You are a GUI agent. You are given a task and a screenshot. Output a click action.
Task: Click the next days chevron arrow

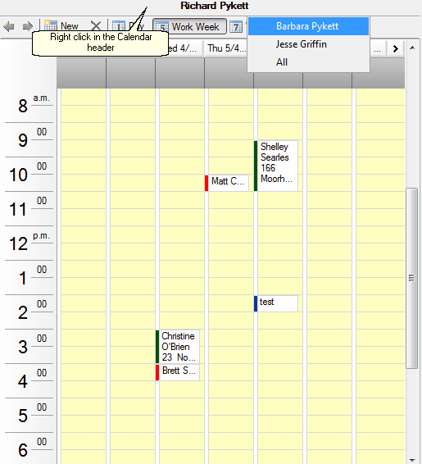[396, 48]
